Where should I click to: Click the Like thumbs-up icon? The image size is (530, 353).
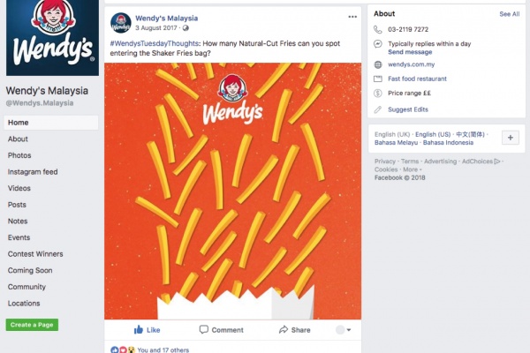(139, 330)
